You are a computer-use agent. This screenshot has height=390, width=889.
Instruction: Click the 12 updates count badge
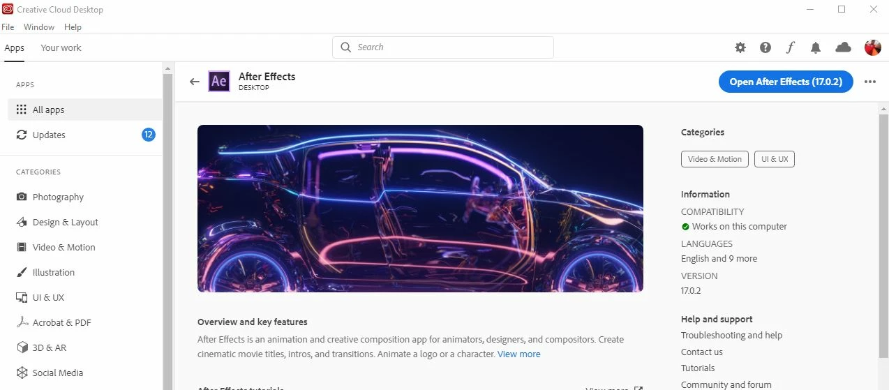click(x=149, y=135)
